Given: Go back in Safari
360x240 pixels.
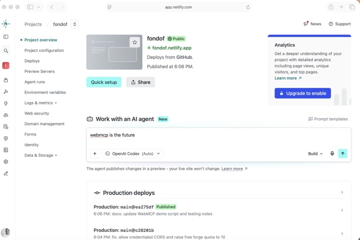Looking at the screenshot, I should 52,7.
